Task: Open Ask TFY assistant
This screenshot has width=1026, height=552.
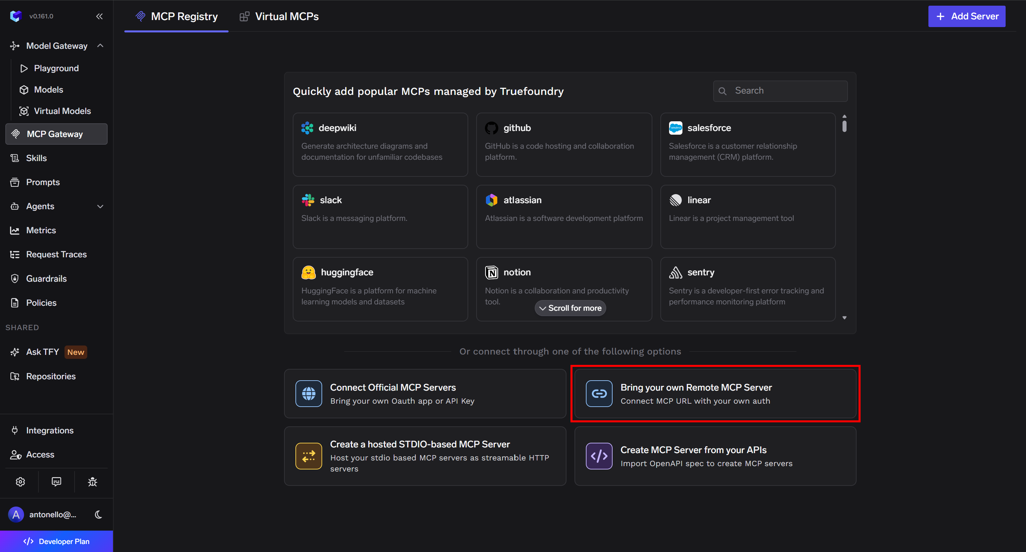Action: pos(48,352)
